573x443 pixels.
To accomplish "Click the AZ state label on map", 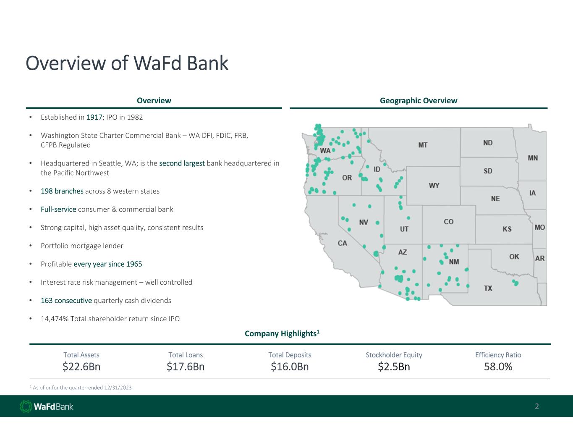I will 402,252.
